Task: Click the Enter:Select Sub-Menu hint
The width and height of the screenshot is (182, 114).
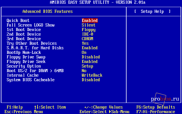Action: [104, 112]
